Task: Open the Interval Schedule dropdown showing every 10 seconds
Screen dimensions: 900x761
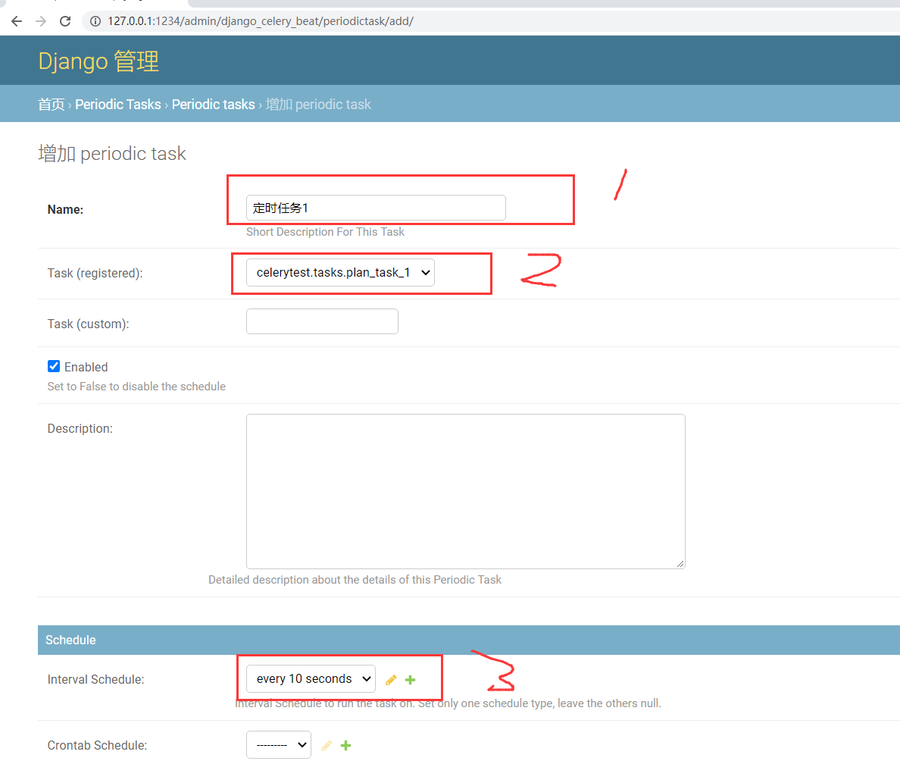Action: coord(310,678)
